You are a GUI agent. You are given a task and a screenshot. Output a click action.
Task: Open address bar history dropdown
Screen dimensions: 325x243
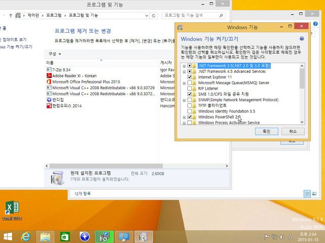point(147,16)
